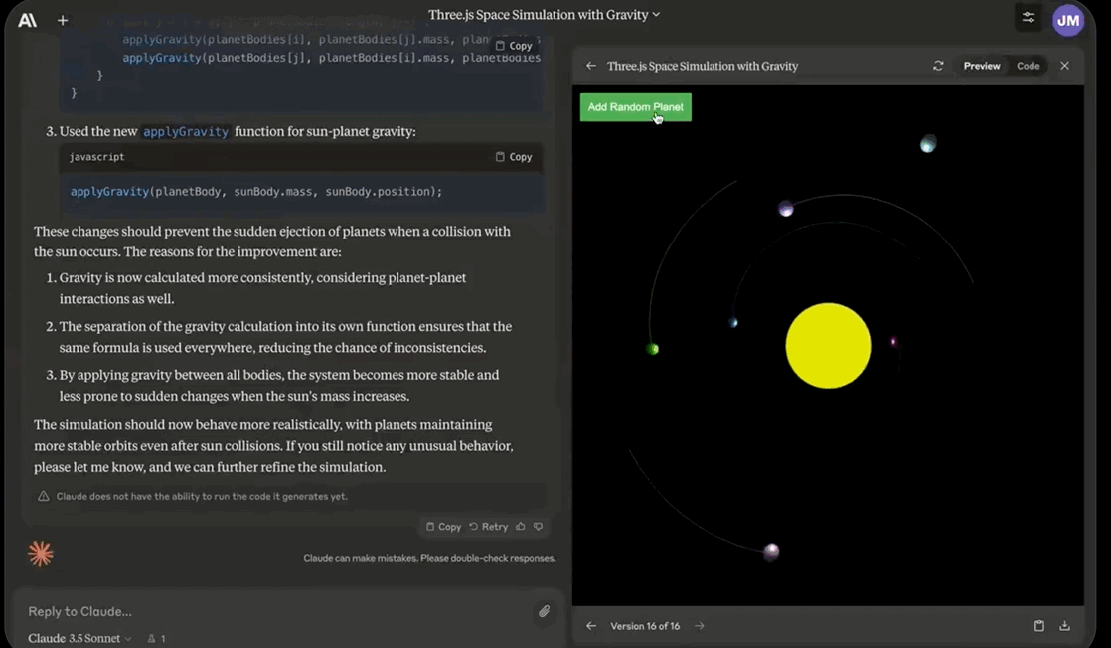Image resolution: width=1111 pixels, height=648 pixels.
Task: Give thumbs up to the response
Action: (521, 526)
